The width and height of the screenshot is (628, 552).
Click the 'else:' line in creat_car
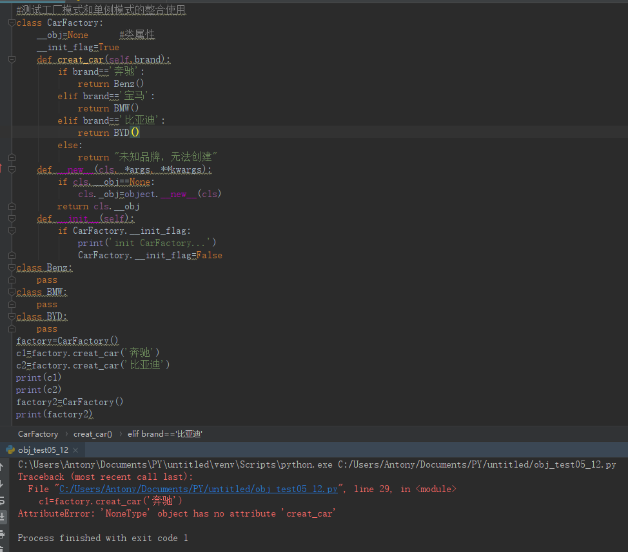click(70, 145)
